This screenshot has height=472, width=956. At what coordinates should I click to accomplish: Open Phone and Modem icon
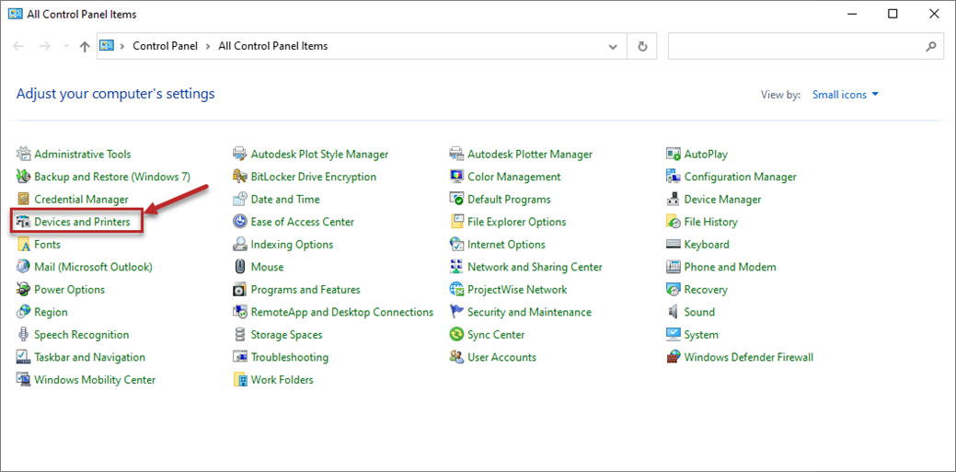[x=674, y=267]
